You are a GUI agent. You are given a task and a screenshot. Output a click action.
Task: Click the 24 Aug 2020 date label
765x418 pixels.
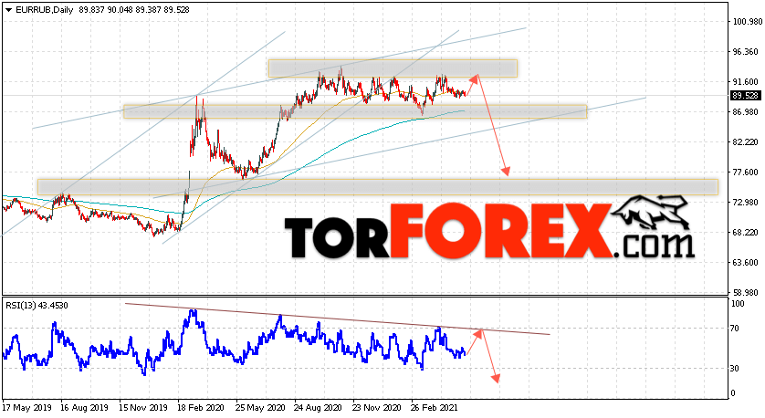pos(318,407)
